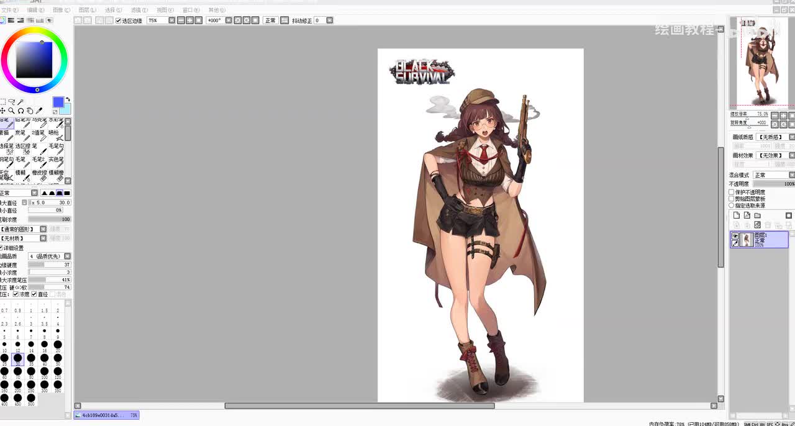Open 通常的圆形 brush shape dropdown
This screenshot has height=426, width=795.
[x=43, y=229]
